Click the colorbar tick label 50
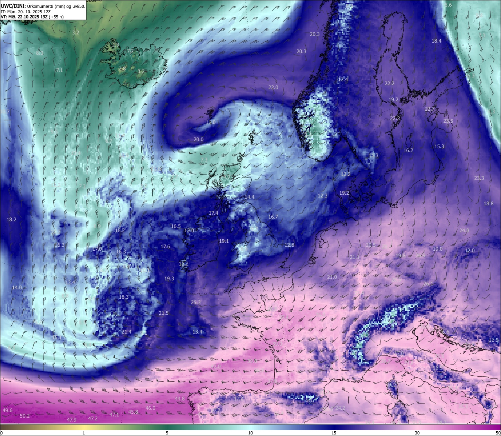Image resolution: width=501 pixels, height=436 pixels. pos(497,433)
